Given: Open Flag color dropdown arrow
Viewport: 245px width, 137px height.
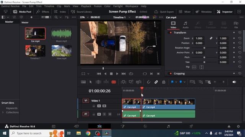Looking at the screenshot, I should tap(176, 82).
